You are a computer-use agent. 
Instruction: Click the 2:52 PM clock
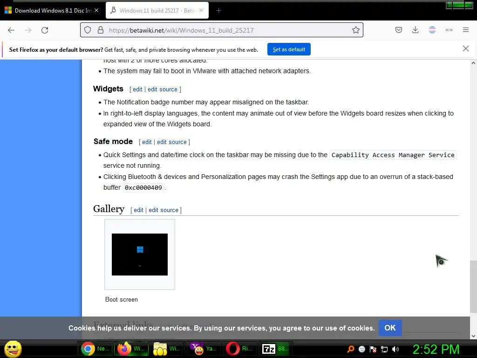pyautogui.click(x=436, y=349)
